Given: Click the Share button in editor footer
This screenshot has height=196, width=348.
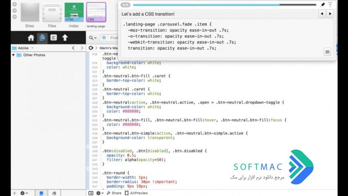Looking at the screenshot, I should (x=114, y=193).
